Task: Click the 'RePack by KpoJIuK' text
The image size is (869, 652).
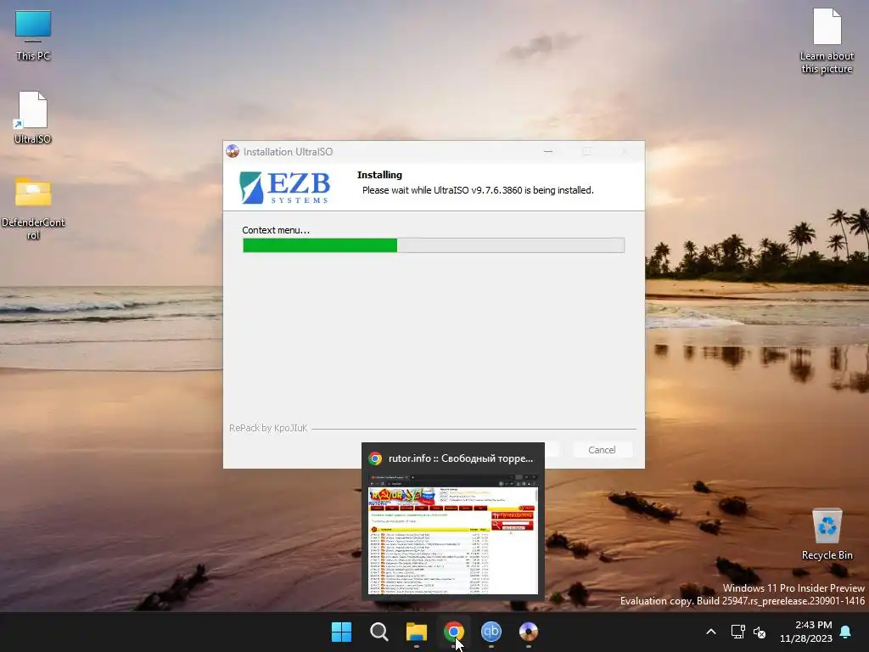Action: (268, 428)
